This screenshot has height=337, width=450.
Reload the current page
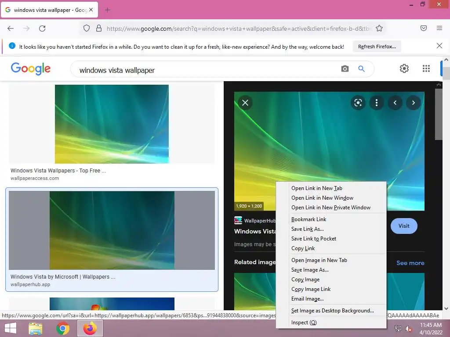pyautogui.click(x=42, y=29)
